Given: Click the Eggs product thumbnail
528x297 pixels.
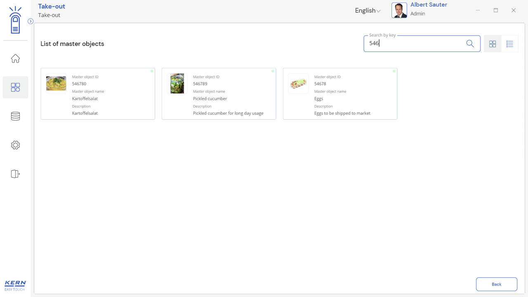Looking at the screenshot, I should click(298, 84).
